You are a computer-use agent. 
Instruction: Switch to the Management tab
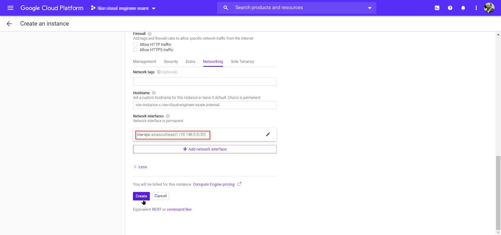click(145, 62)
